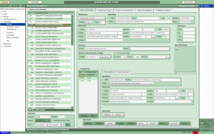This screenshot has width=214, height=134.
Task: Toggle the Mostrar SOLO Titulares checkbox
Action: pyautogui.click(x=52, y=121)
